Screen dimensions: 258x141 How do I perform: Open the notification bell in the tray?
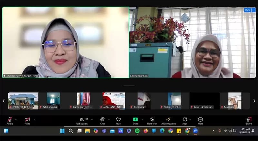tap(253, 131)
